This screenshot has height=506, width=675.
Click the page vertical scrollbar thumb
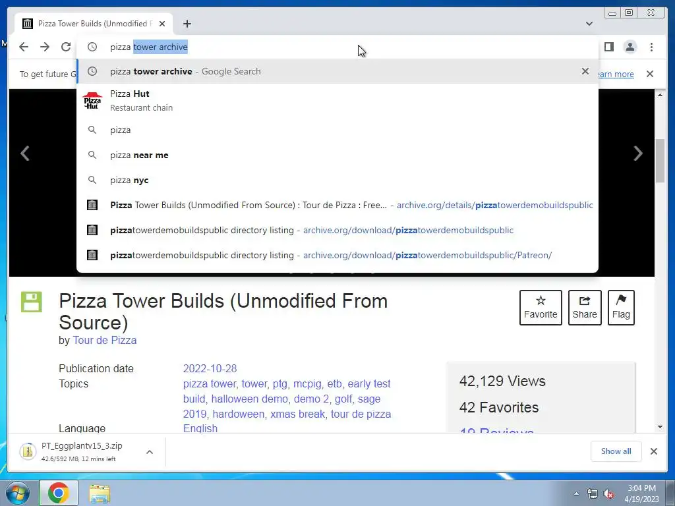(x=660, y=161)
